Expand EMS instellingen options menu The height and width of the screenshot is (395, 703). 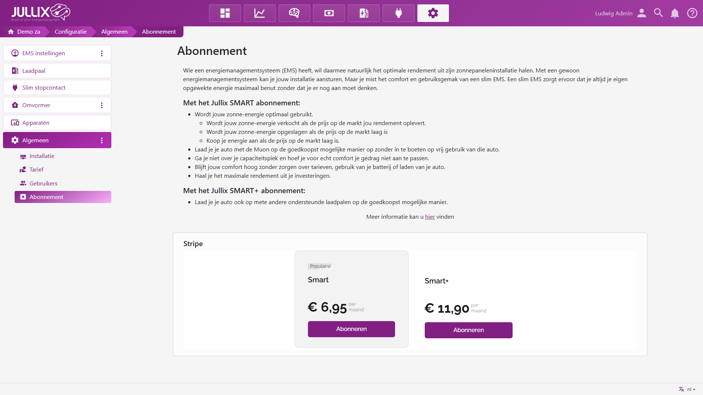tap(102, 53)
